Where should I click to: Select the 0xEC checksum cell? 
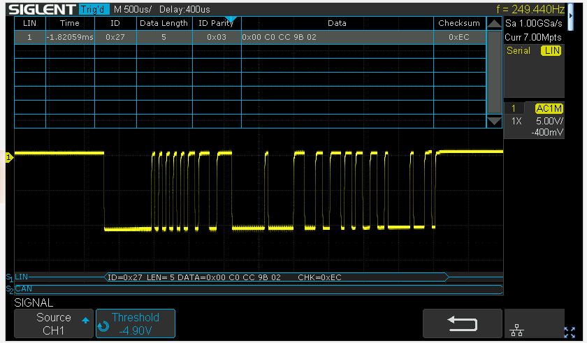click(459, 38)
